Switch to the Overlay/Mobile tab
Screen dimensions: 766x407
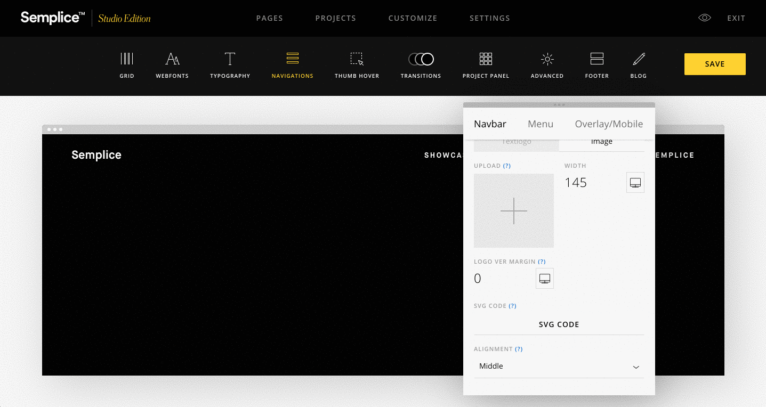click(609, 124)
